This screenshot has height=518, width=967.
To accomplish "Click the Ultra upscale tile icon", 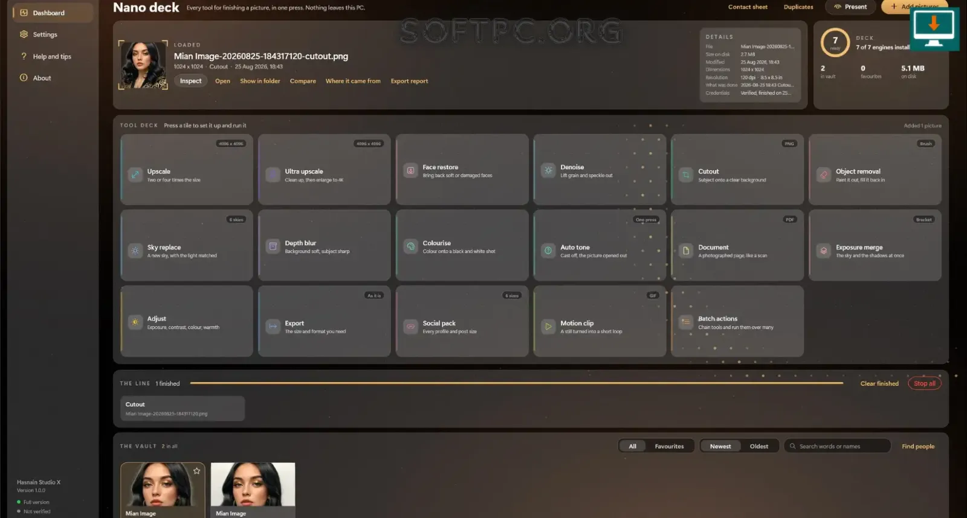I will coord(273,175).
